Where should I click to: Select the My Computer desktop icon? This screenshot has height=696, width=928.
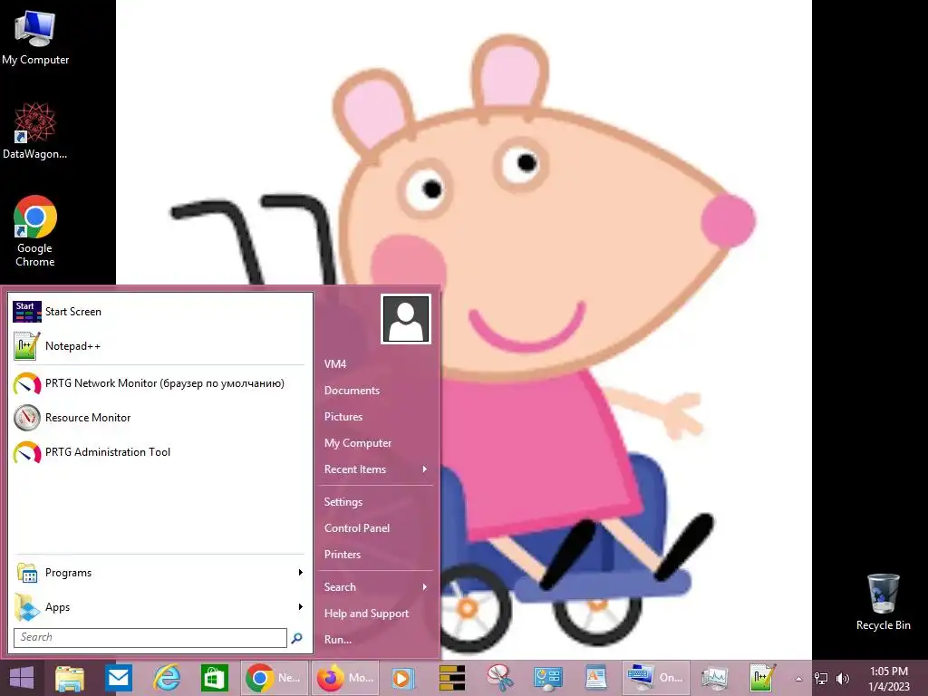35,38
